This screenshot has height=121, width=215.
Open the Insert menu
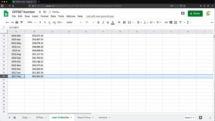tap(35, 16)
